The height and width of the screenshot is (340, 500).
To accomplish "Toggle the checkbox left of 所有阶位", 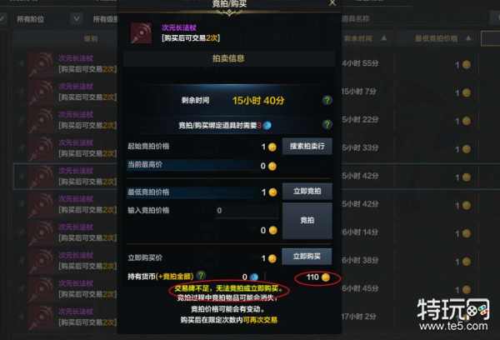I will 2,19.
